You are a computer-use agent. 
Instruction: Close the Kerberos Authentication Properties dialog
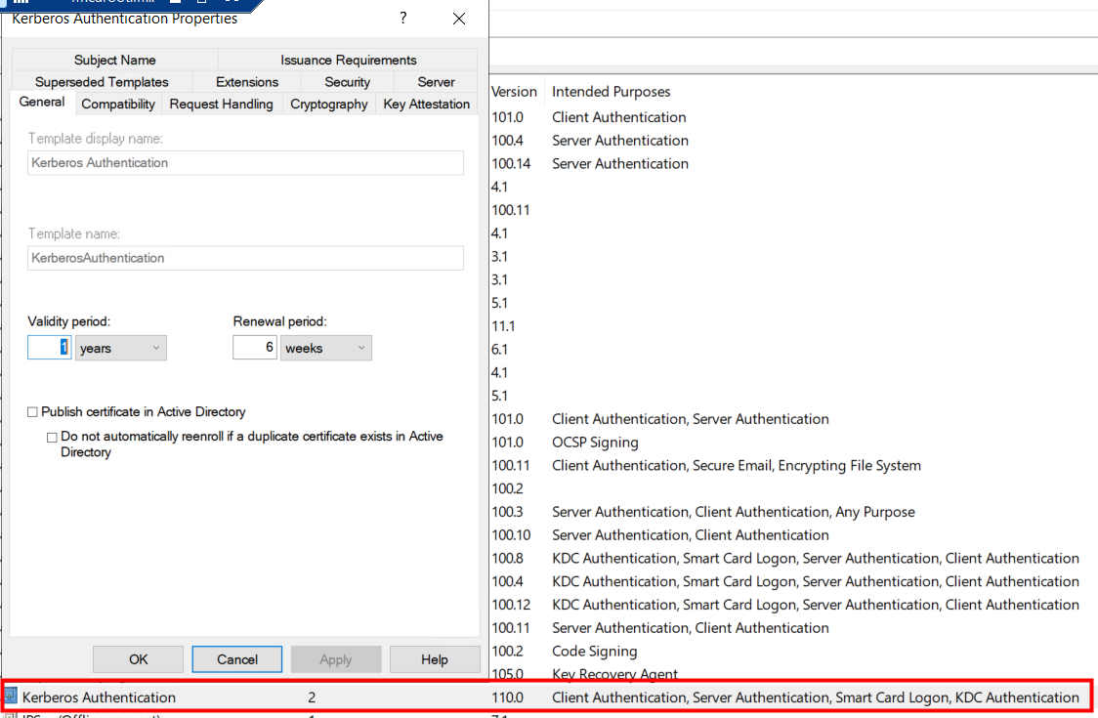point(459,19)
